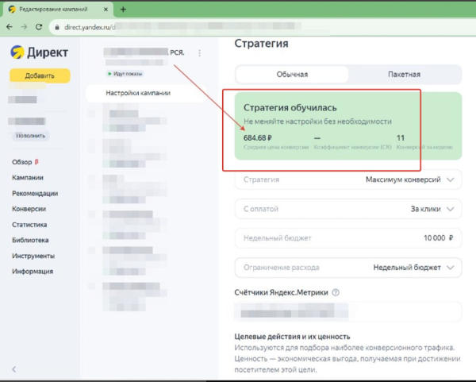Open Конверсии in the sidebar
The height and width of the screenshot is (382, 476).
29,209
